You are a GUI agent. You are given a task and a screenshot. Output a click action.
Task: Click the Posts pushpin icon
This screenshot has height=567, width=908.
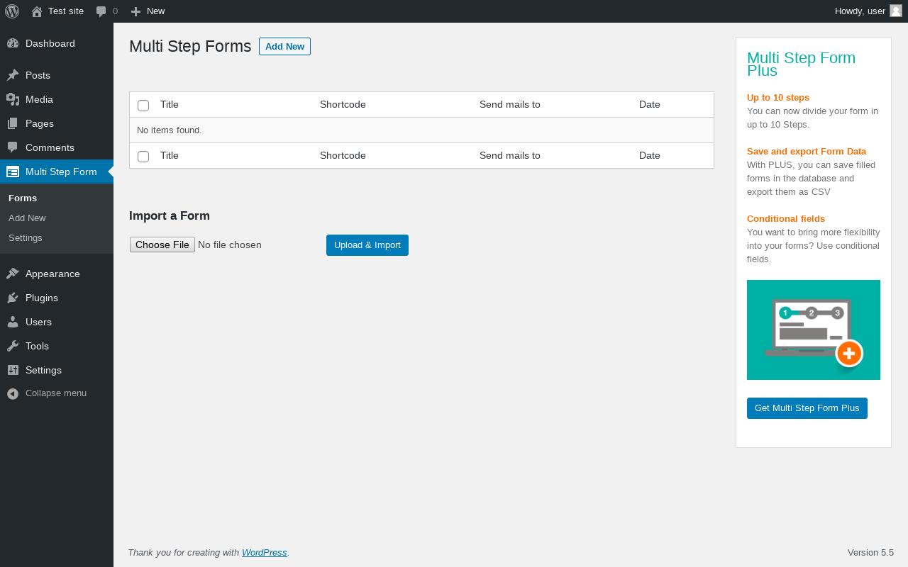13,75
